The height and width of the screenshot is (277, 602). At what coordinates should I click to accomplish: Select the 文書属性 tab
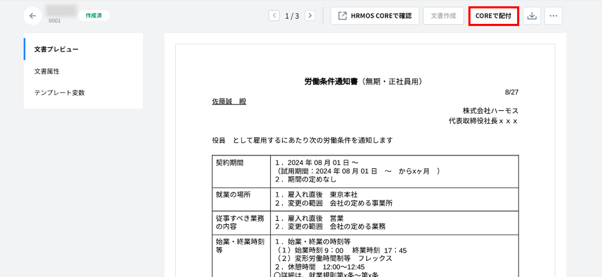coord(83,71)
